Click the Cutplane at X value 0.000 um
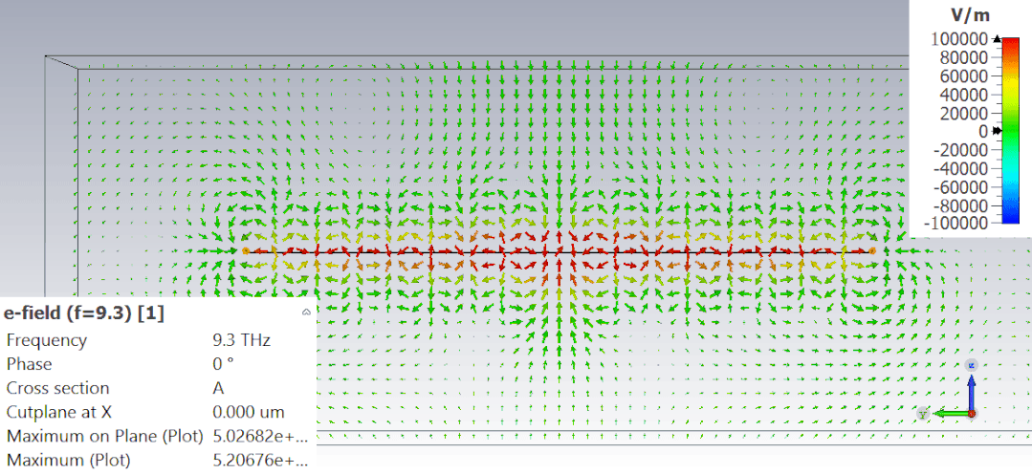This screenshot has height=474, width=1032. pos(249,413)
